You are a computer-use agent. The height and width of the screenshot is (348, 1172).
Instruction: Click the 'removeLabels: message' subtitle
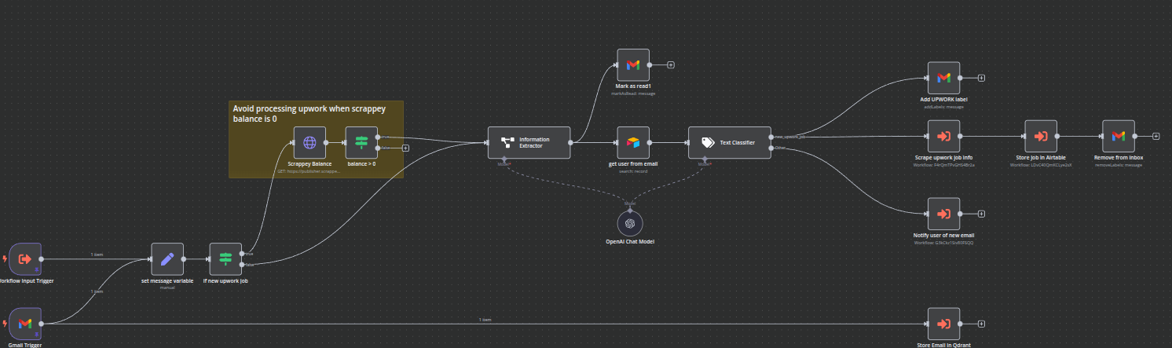point(1119,164)
